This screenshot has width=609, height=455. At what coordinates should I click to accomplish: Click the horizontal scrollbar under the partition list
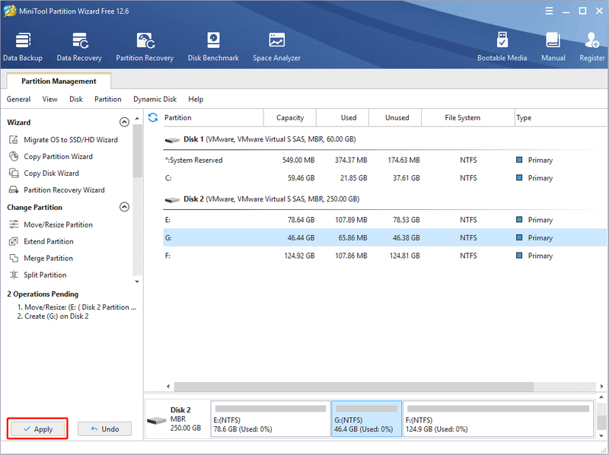point(353,387)
